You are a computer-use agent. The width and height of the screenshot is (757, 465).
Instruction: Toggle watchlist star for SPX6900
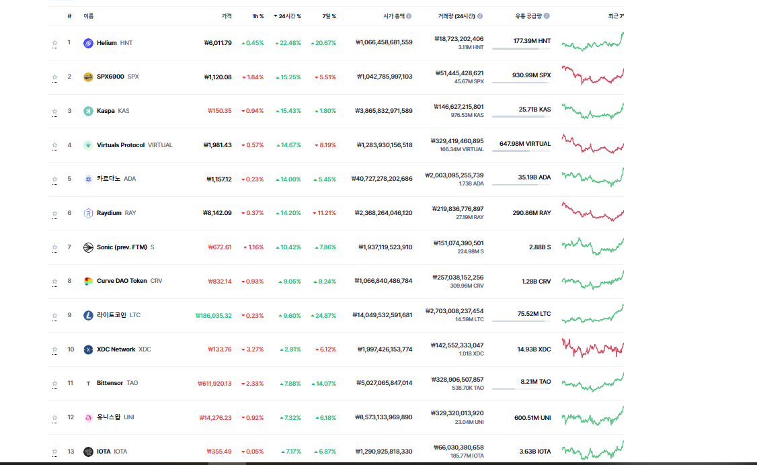pyautogui.click(x=54, y=77)
